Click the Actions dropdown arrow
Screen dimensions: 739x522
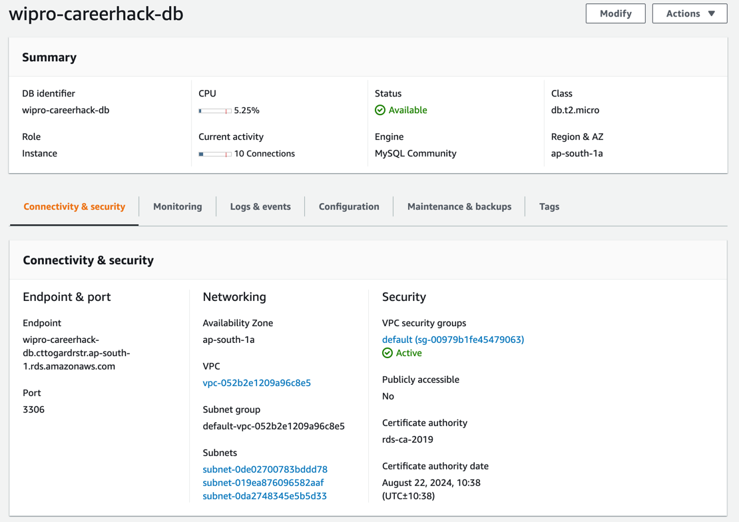[711, 14]
